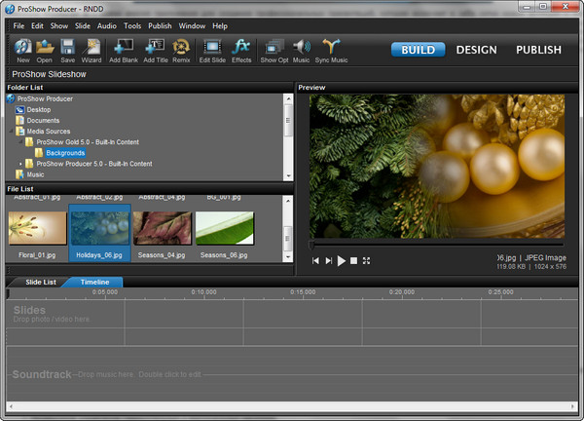Switch to the DESIGN workspace

point(476,50)
